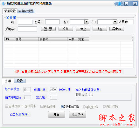Click the 人数 count field
Screen dimensions: 139x128
tap(129, 22)
